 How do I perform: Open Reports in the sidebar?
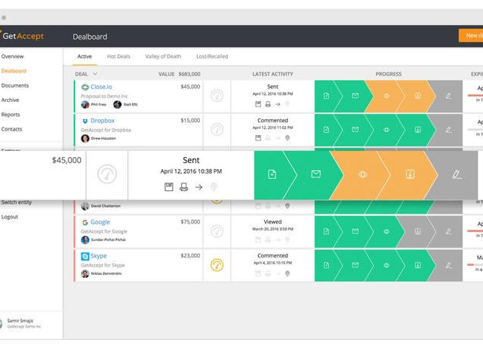[x=11, y=115]
